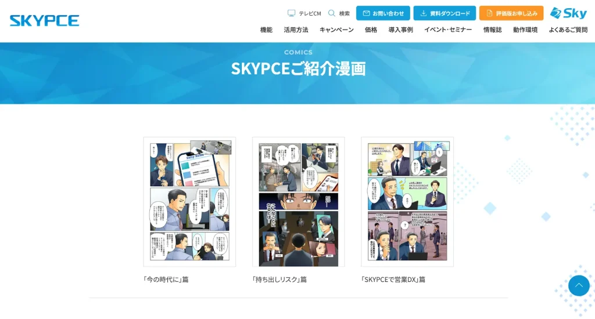Click the 「今の時代に」篇 caption text

pyautogui.click(x=166, y=280)
